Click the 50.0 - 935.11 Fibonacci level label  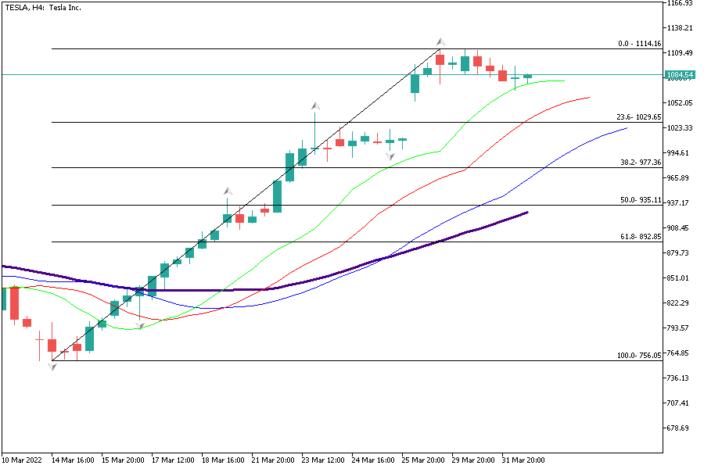641,200
